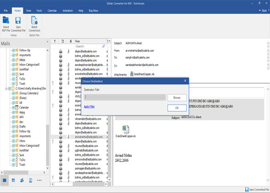The height and width of the screenshot is (193, 270).
Task: Click OK in Choose Destination dialog
Action: click(x=177, y=108)
